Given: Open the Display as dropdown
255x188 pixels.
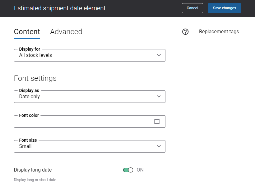Looking at the screenshot, I should coord(90,97).
